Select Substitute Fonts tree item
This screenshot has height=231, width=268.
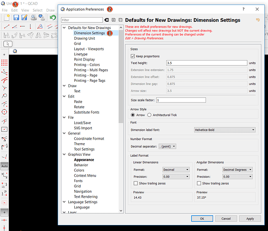(86, 112)
